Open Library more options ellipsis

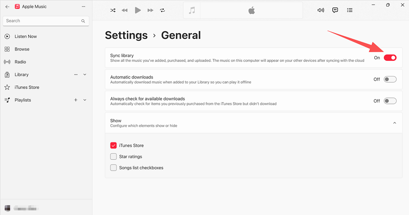point(76,75)
